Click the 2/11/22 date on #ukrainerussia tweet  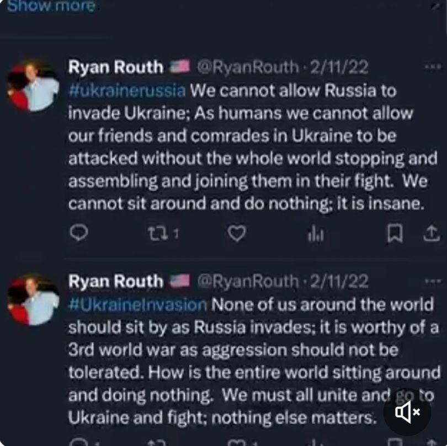tap(339, 67)
